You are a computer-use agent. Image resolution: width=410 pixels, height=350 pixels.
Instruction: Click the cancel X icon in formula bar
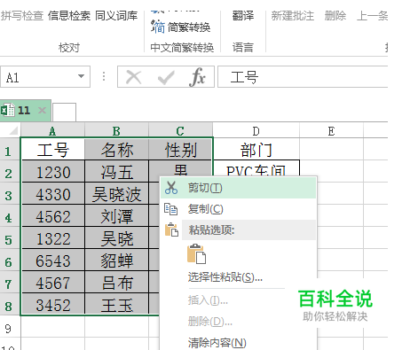point(133,77)
